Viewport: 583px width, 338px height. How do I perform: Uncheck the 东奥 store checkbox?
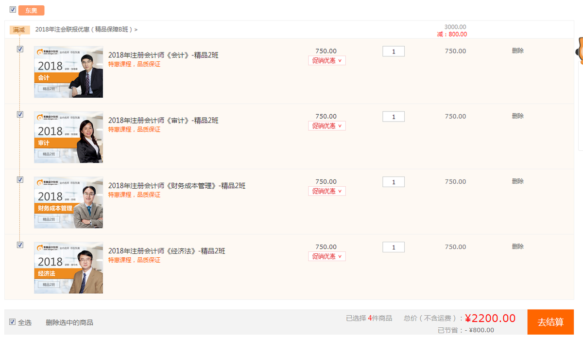(13, 9)
